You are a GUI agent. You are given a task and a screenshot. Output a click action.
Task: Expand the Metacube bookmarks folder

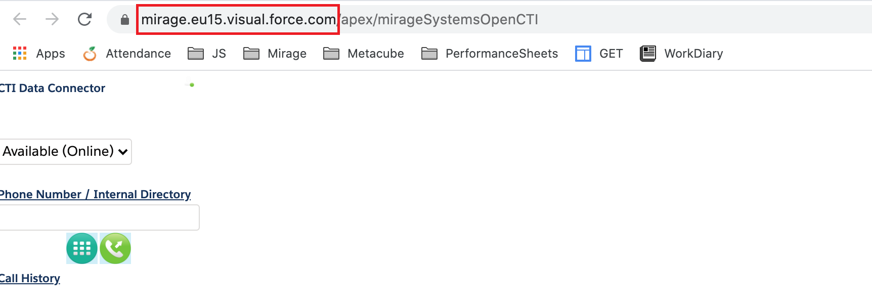point(363,54)
